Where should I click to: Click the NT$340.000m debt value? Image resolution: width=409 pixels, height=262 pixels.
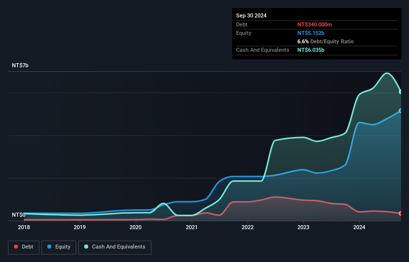coord(314,24)
